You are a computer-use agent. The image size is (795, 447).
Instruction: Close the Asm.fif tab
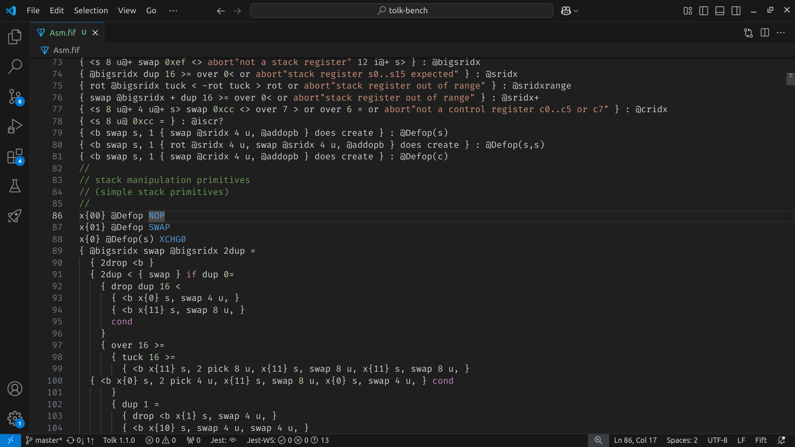pos(95,33)
